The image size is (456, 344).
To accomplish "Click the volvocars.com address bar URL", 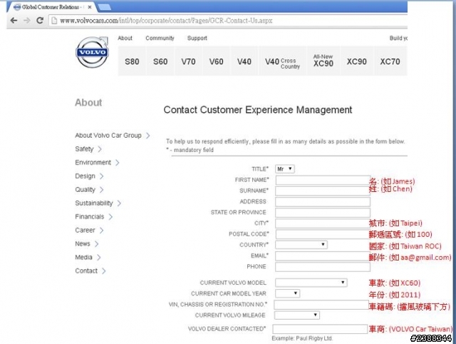I will (x=166, y=21).
